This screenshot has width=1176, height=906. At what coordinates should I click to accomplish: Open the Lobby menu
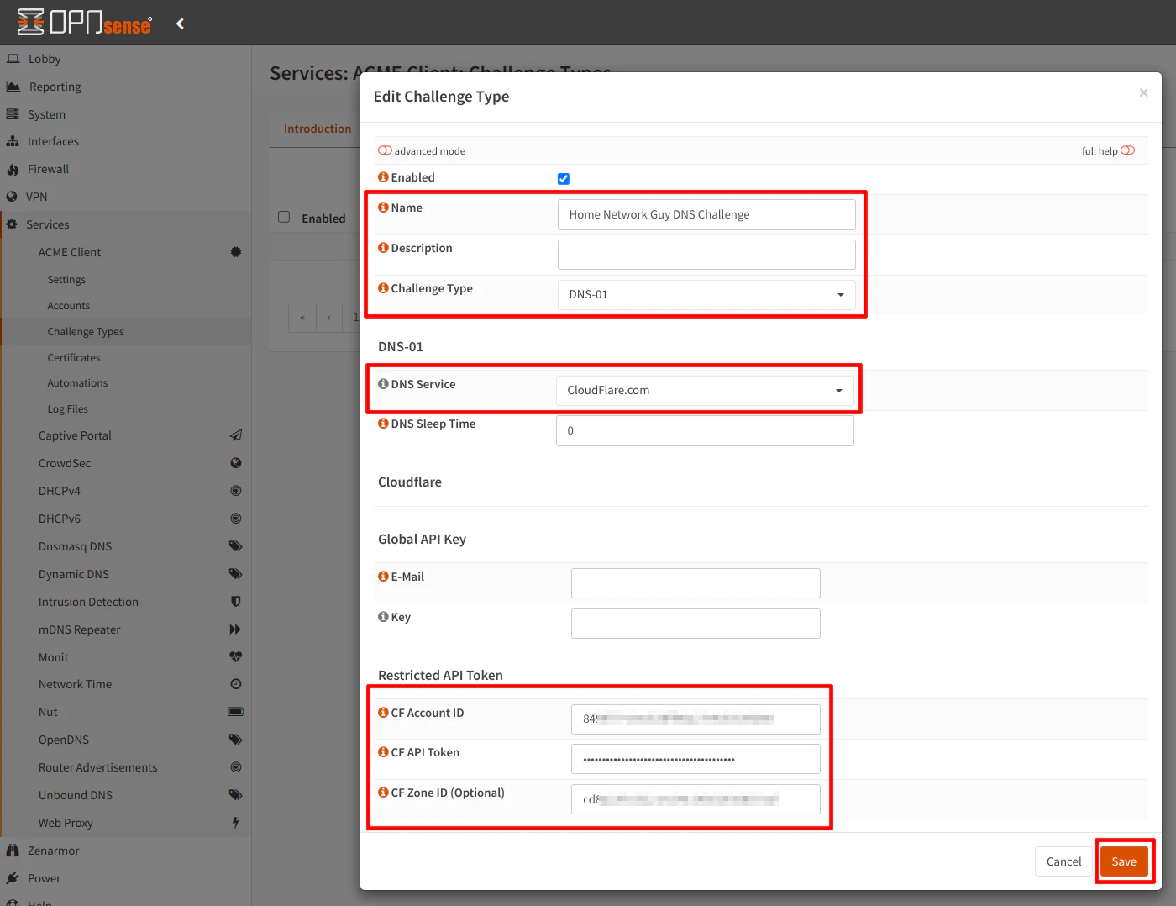pyautogui.click(x=126, y=59)
